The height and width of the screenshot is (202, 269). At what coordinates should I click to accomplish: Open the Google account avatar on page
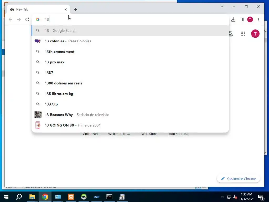point(255,34)
